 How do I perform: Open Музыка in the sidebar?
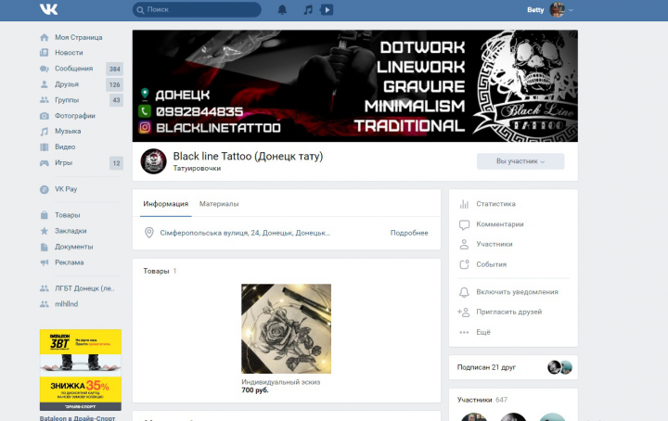click(x=68, y=131)
